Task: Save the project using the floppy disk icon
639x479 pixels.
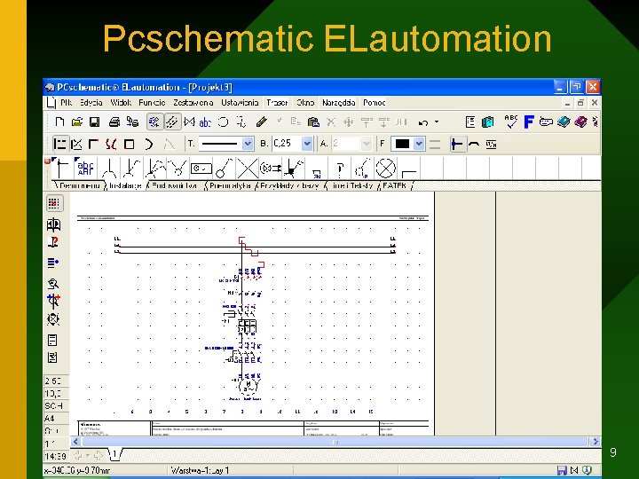Action: click(x=95, y=122)
